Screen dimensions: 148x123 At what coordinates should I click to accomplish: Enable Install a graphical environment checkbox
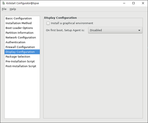pos(48,23)
